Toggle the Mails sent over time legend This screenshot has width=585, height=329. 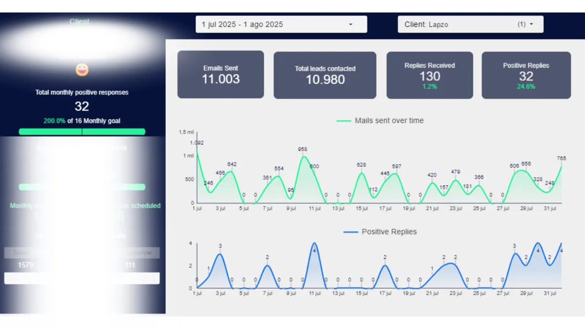[380, 120]
